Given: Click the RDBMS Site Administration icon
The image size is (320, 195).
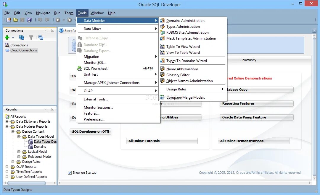Looking at the screenshot, I should coord(162,32).
